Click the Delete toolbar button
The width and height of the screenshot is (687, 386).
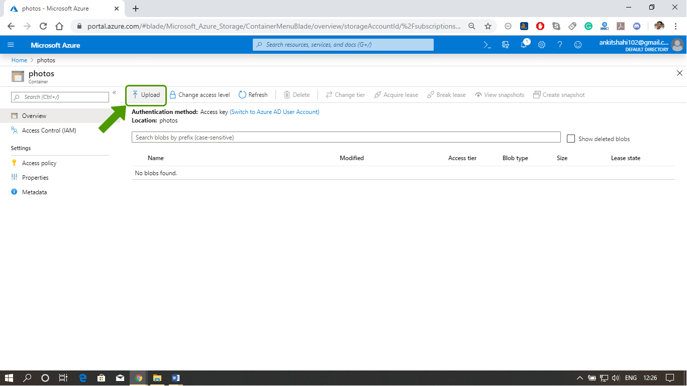click(297, 95)
